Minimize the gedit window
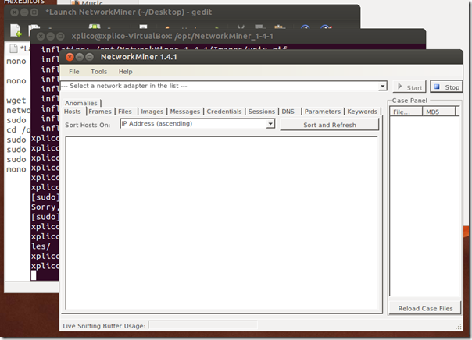This screenshot has width=472, height=340. pos(24,12)
